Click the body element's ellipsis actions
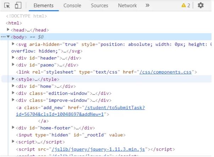This screenshot has height=157, width=214. click(3, 37)
